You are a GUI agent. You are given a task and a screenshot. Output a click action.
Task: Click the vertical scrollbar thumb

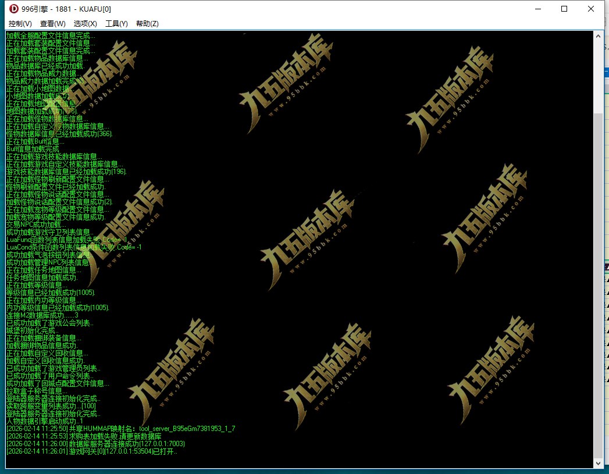[x=599, y=286]
